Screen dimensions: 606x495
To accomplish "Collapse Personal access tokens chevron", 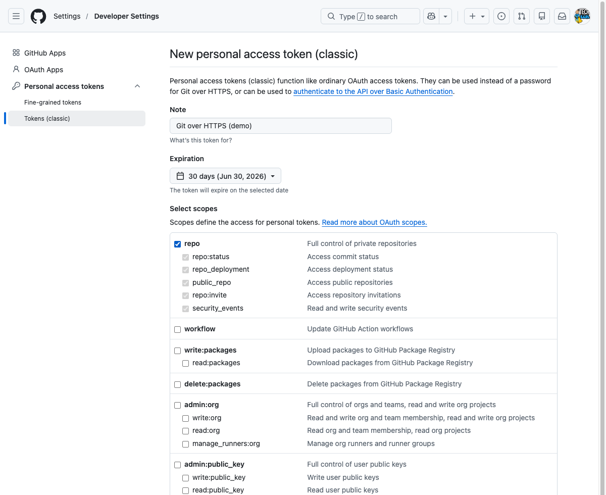I will click(x=137, y=86).
